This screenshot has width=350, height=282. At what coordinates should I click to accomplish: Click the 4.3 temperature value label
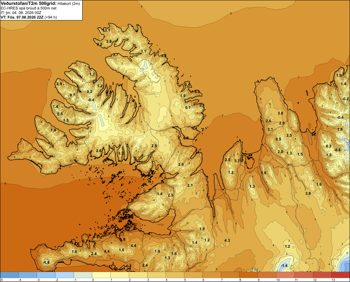[227, 240]
